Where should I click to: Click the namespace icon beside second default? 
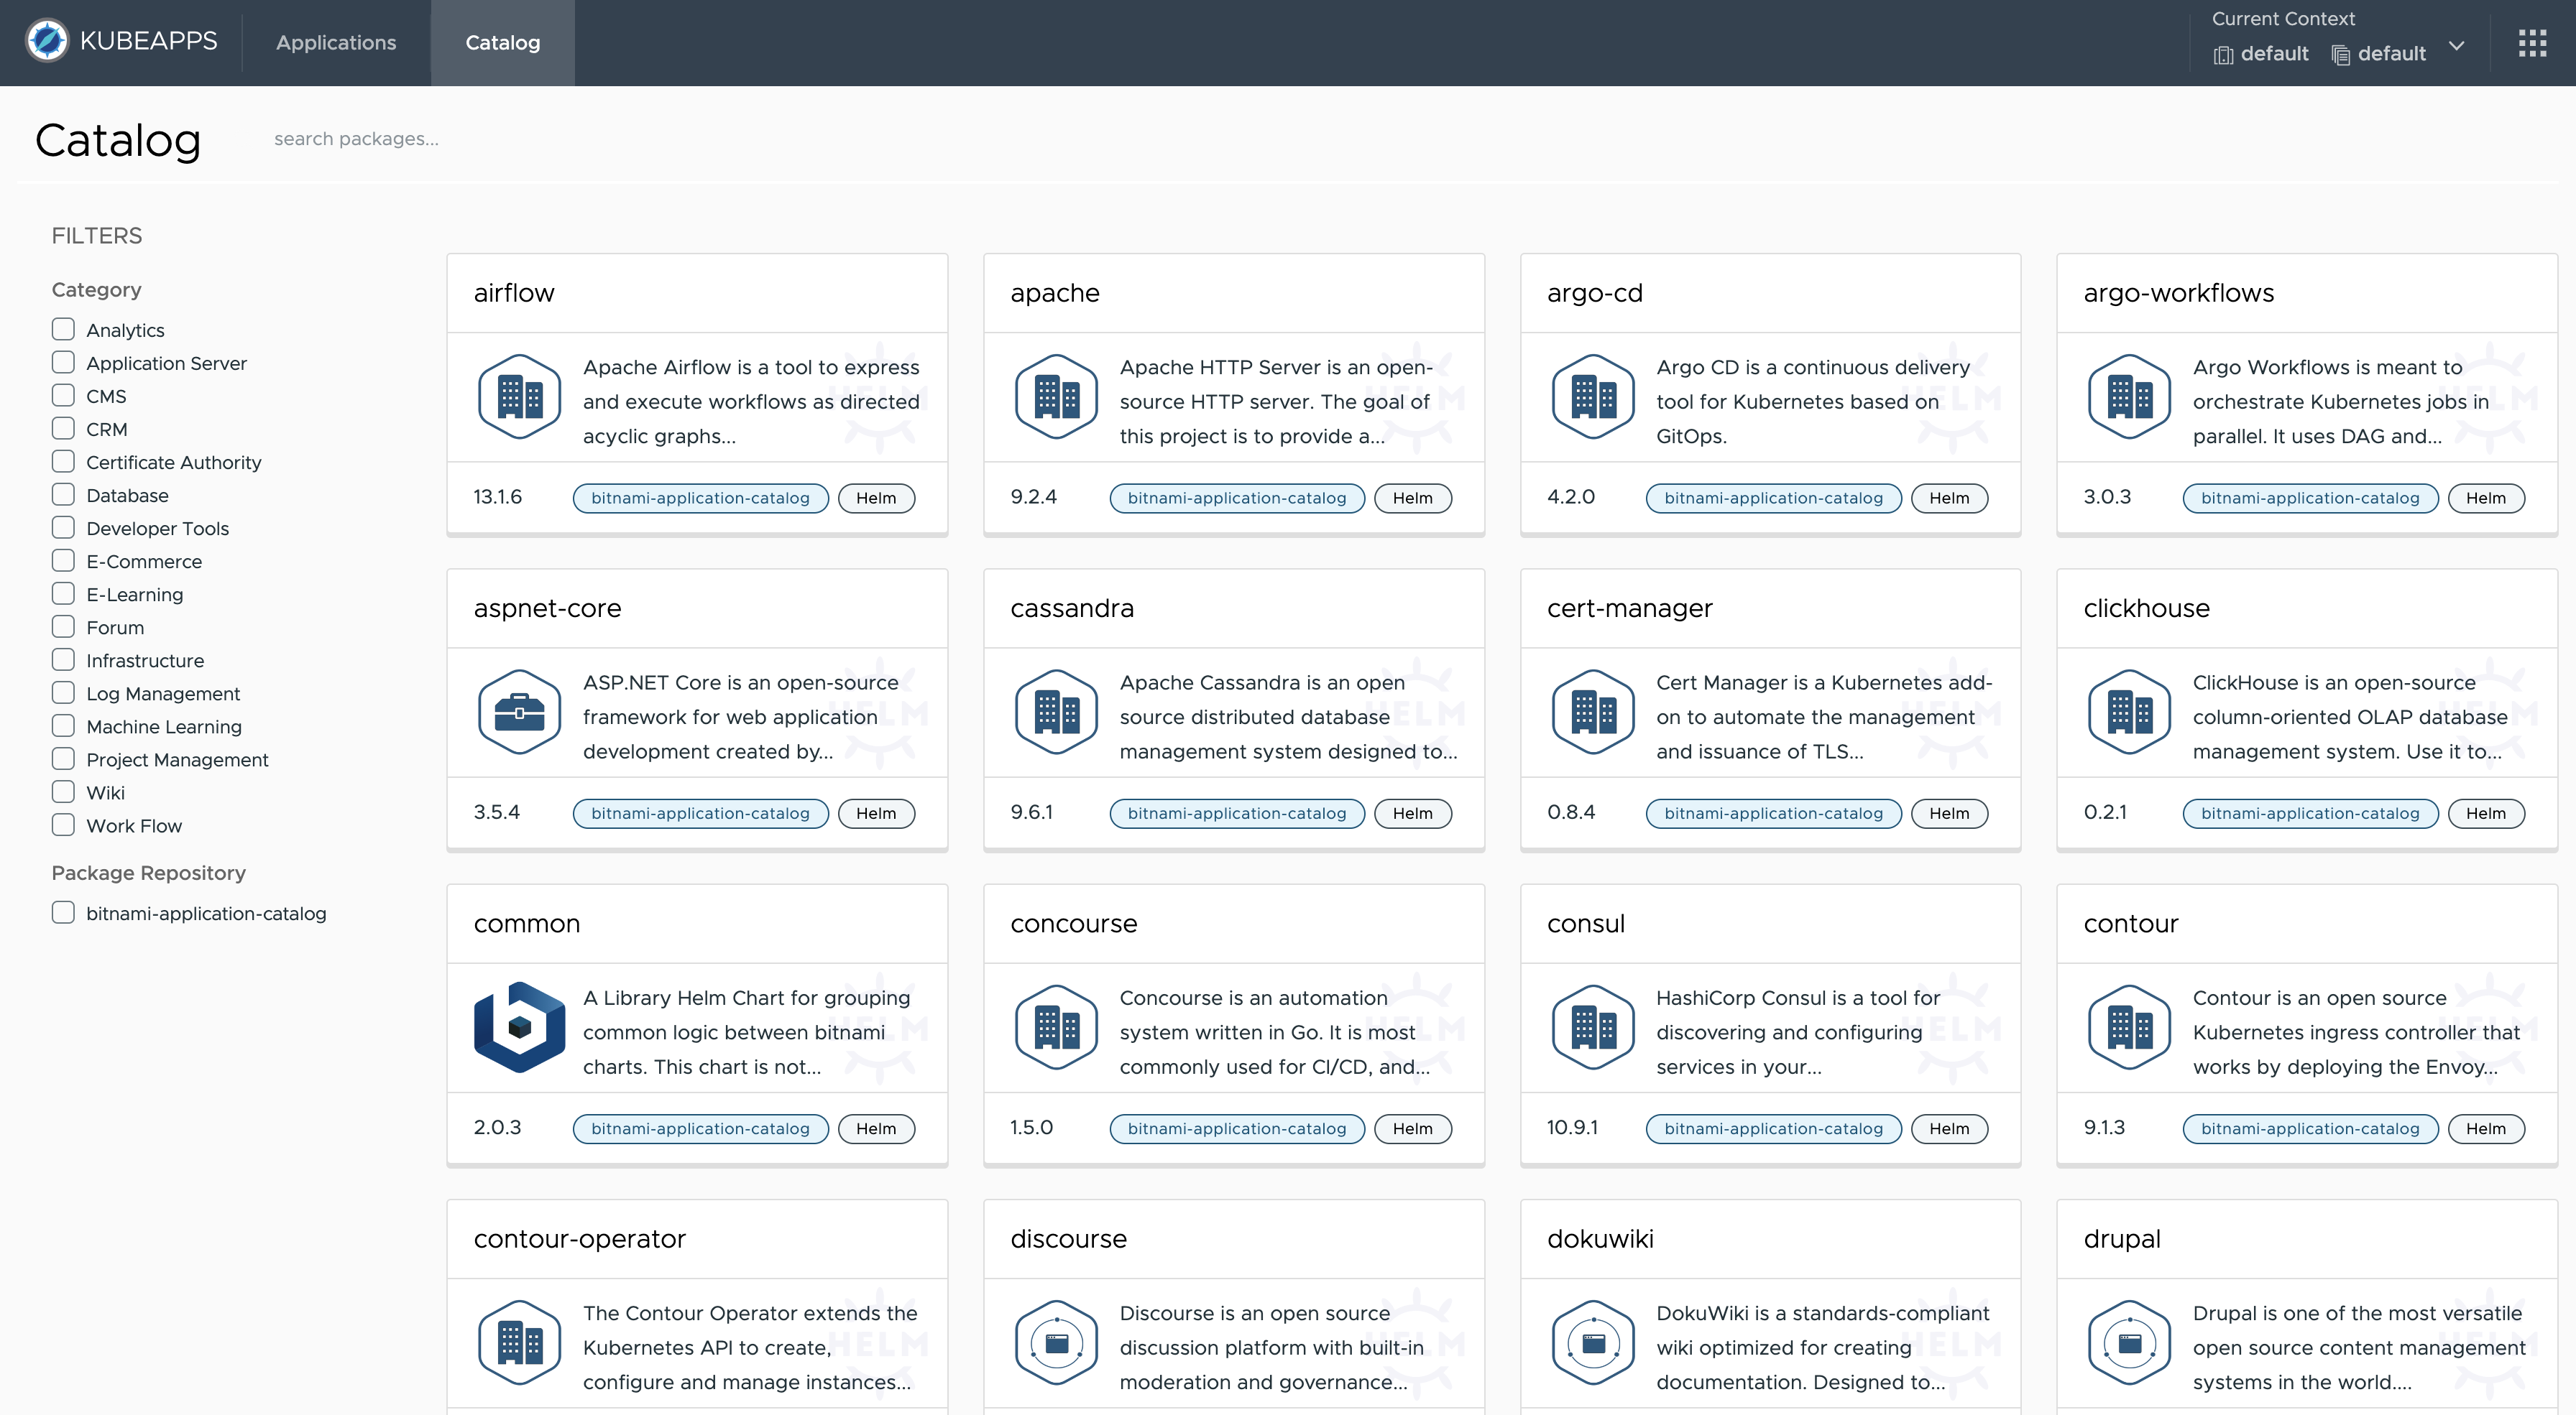(2340, 55)
